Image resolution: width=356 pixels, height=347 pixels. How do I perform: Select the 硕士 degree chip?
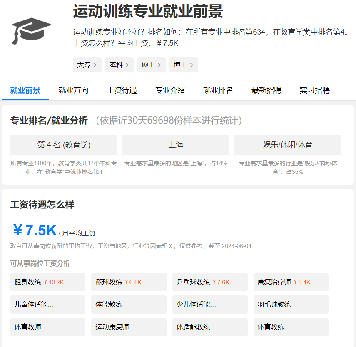coord(152,65)
